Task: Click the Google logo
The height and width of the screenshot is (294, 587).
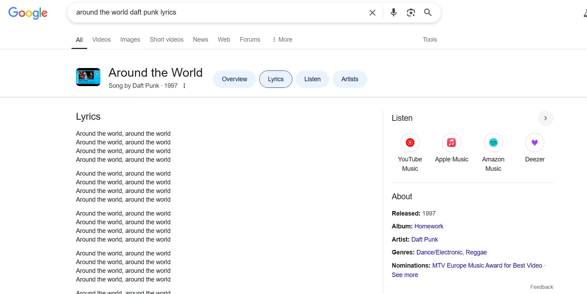Action: [28, 13]
